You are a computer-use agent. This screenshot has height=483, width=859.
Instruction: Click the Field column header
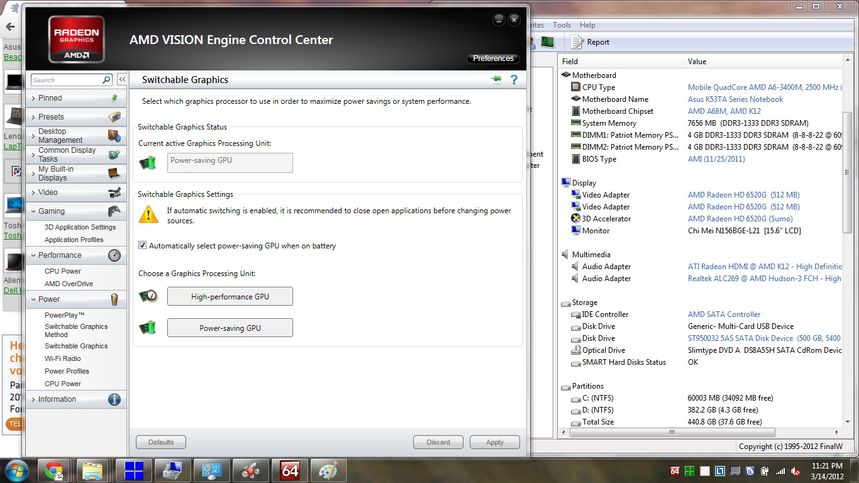(x=621, y=62)
